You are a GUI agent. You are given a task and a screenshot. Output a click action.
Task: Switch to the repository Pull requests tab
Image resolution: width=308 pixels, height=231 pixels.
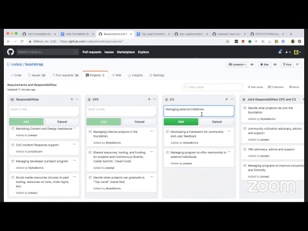[x=65, y=75]
